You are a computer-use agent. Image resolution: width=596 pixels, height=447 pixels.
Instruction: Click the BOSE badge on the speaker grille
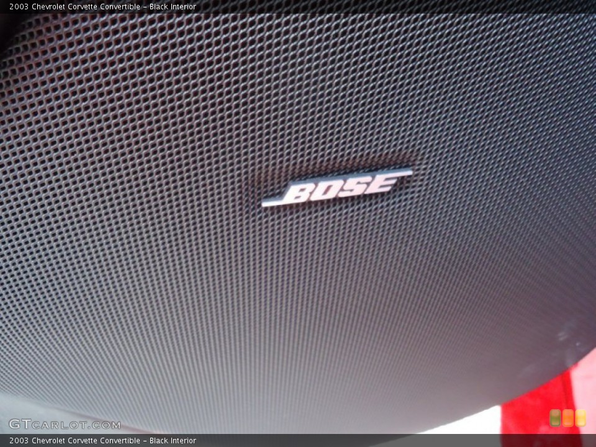click(x=336, y=187)
